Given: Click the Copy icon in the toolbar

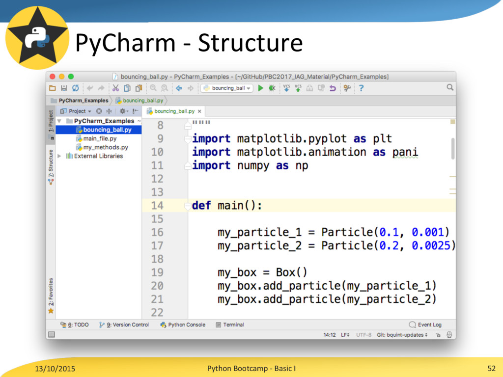Looking at the screenshot, I should 127,88.
